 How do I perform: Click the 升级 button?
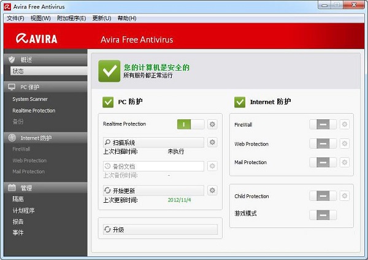160,229
